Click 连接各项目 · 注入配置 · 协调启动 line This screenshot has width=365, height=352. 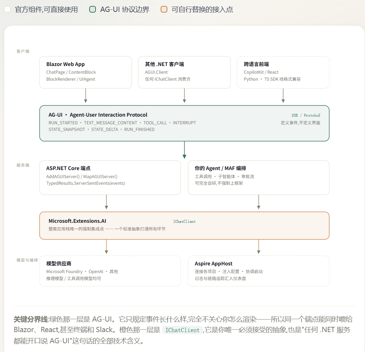[229, 272]
